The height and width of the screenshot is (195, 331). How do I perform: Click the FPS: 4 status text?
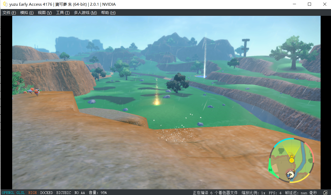coord(275,193)
